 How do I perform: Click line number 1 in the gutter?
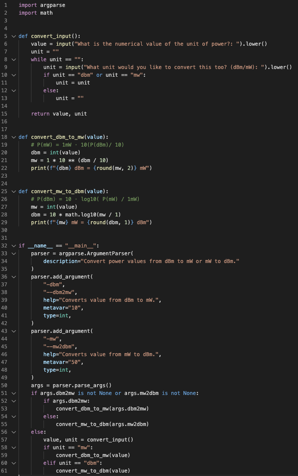(x=6, y=5)
